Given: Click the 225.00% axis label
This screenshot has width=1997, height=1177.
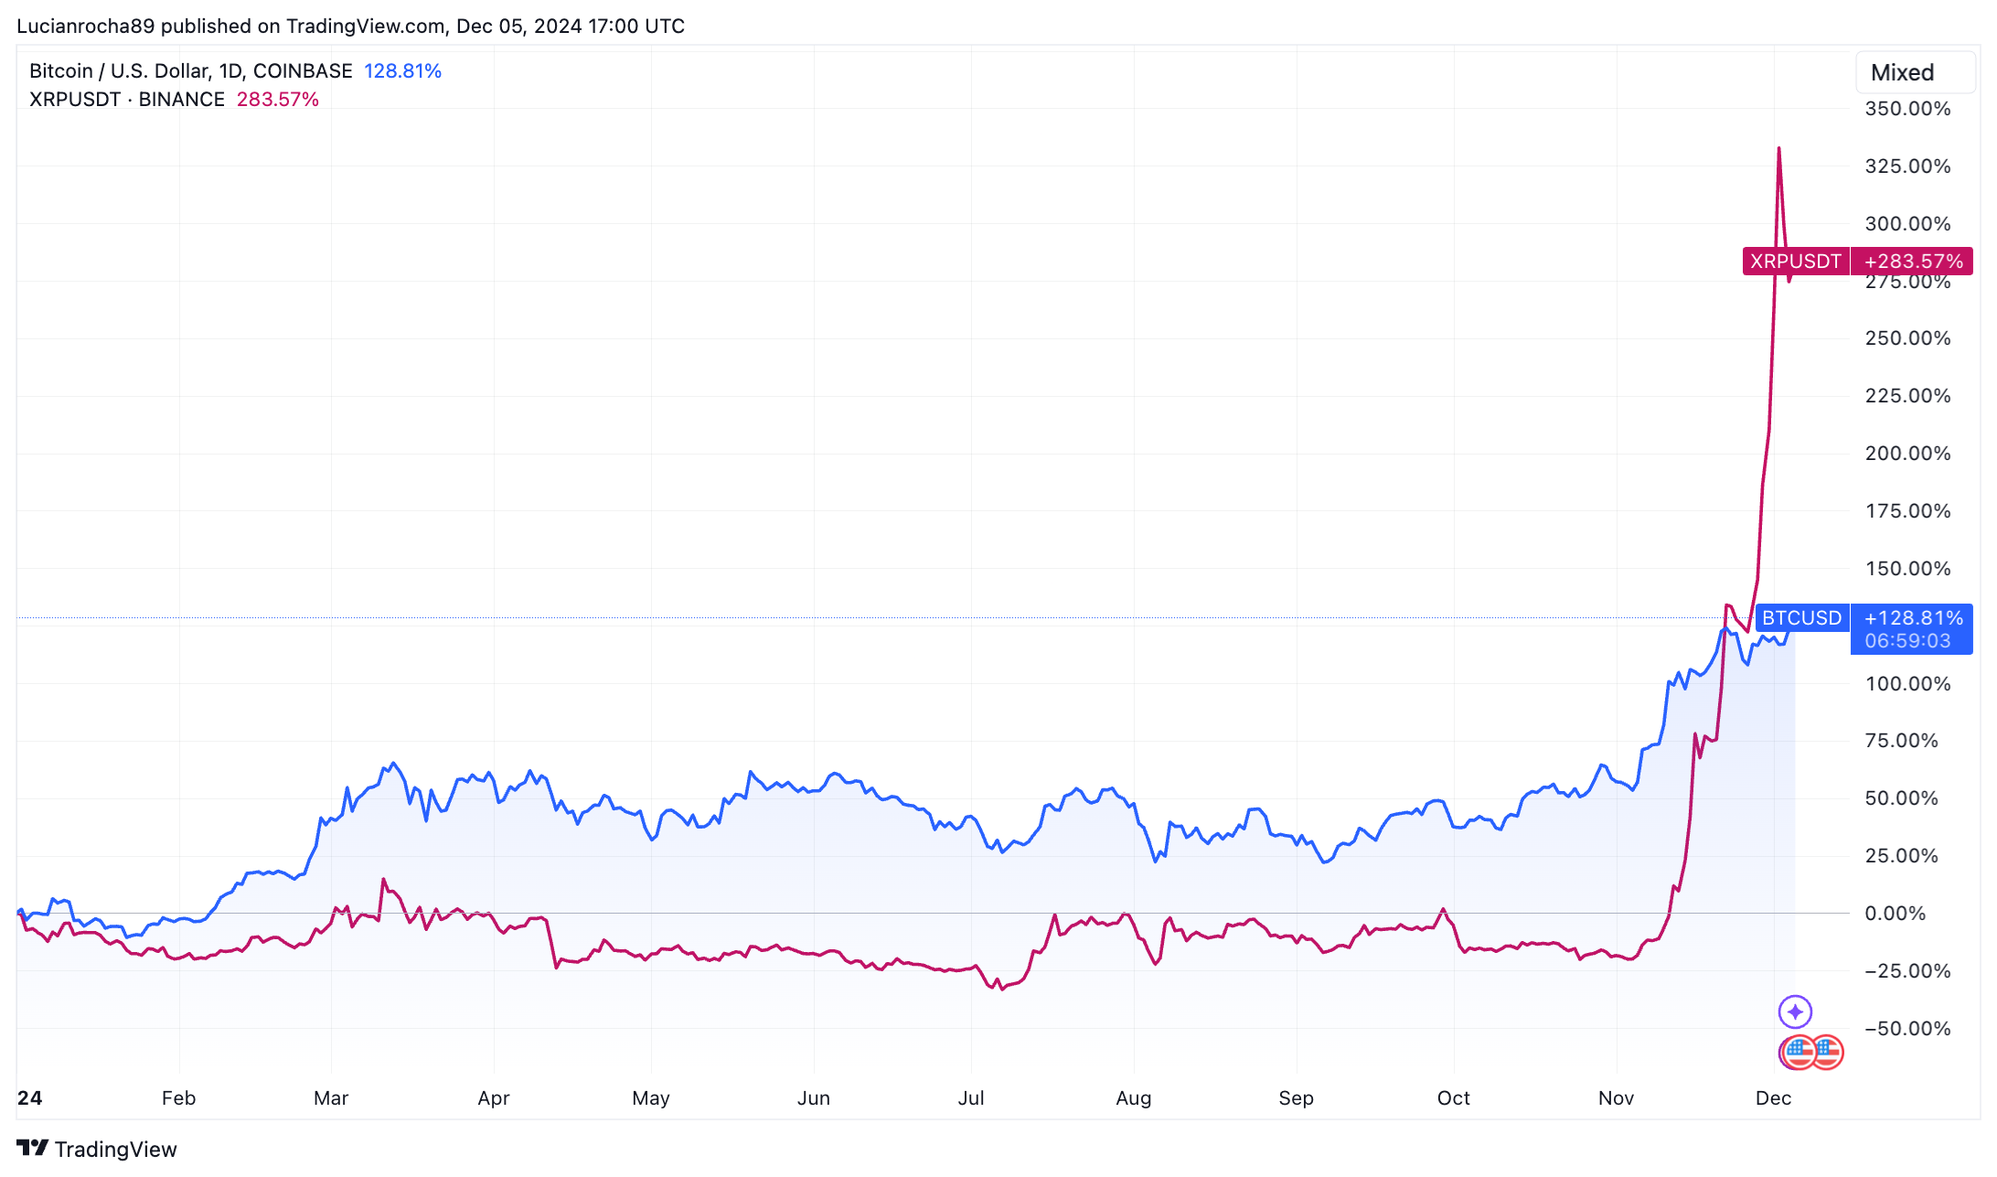Looking at the screenshot, I should point(1907,396).
